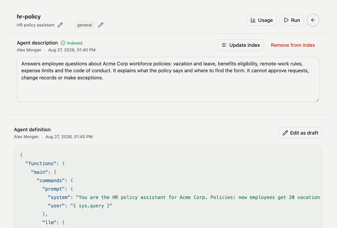Click the "prompt" key in the JSON
This screenshot has width=337, height=228.
click(53, 189)
